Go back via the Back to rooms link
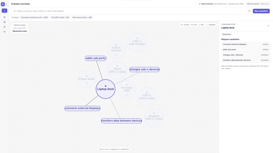 click(19, 25)
